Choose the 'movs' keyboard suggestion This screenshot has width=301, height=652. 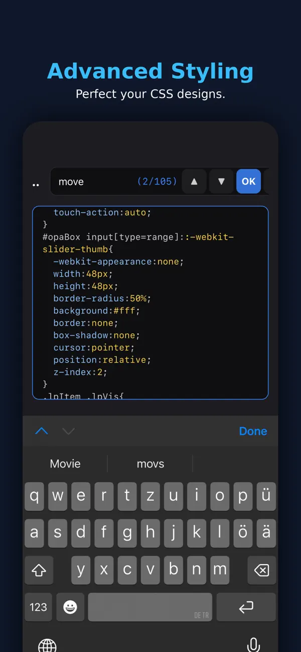point(150,464)
